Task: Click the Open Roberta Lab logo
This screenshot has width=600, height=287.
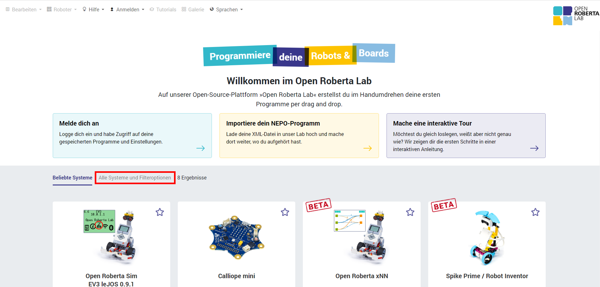Action: (575, 15)
